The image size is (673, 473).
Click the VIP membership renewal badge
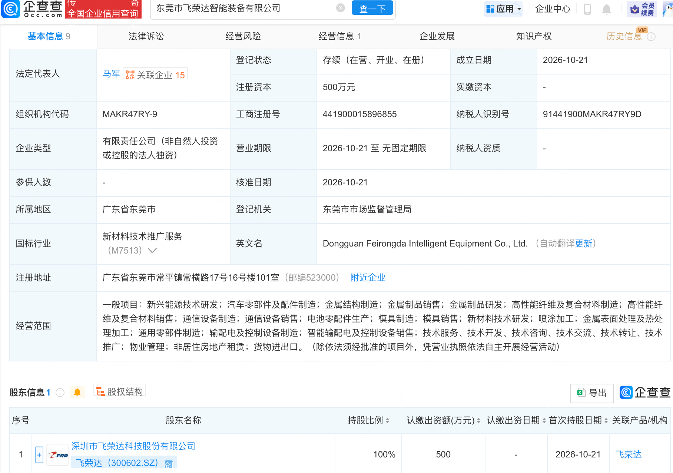click(642, 9)
